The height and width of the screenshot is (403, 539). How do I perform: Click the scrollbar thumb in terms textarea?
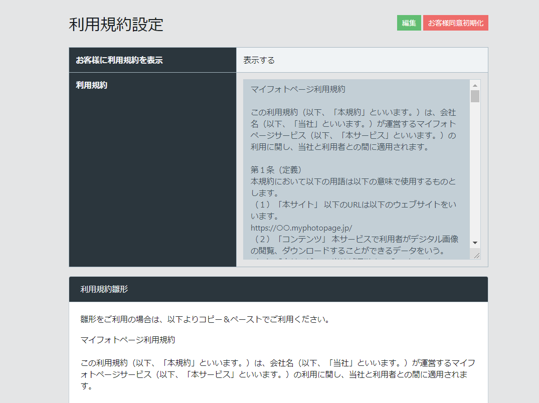tap(475, 96)
